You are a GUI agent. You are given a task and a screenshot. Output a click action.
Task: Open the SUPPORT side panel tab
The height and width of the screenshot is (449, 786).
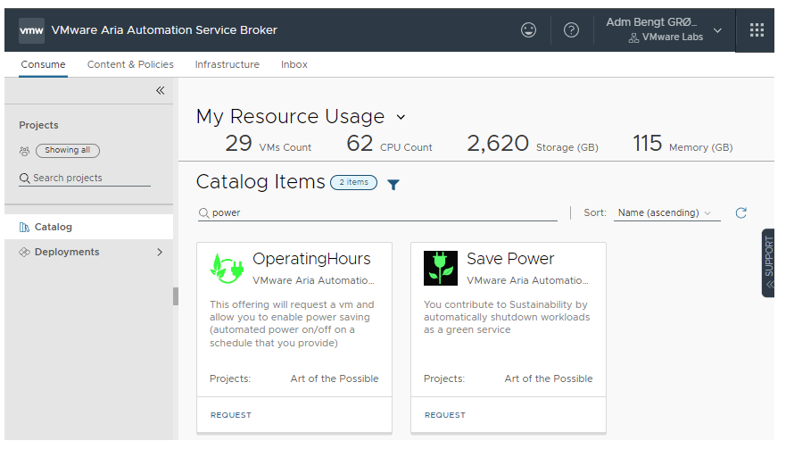[x=768, y=262]
